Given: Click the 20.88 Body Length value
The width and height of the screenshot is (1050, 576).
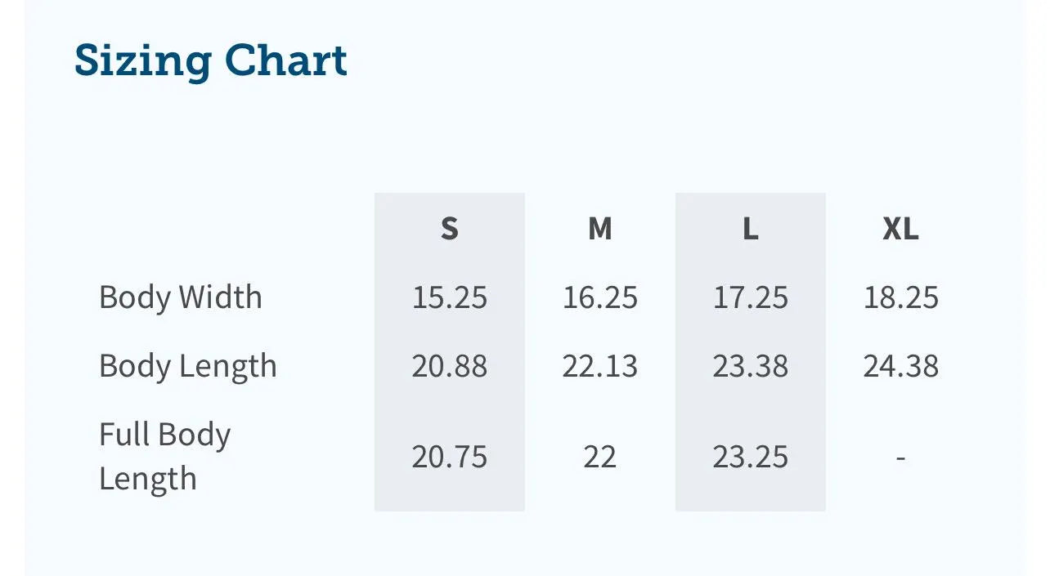Looking at the screenshot, I should tap(449, 365).
